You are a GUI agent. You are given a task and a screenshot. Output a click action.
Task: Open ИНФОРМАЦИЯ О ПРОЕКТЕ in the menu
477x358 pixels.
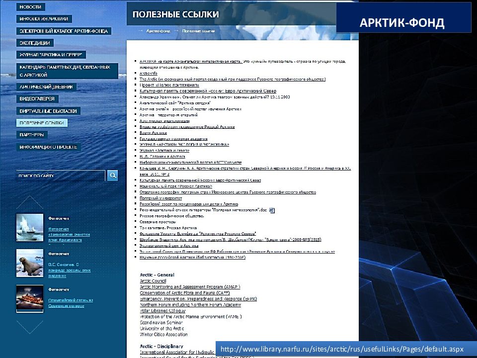click(x=48, y=147)
